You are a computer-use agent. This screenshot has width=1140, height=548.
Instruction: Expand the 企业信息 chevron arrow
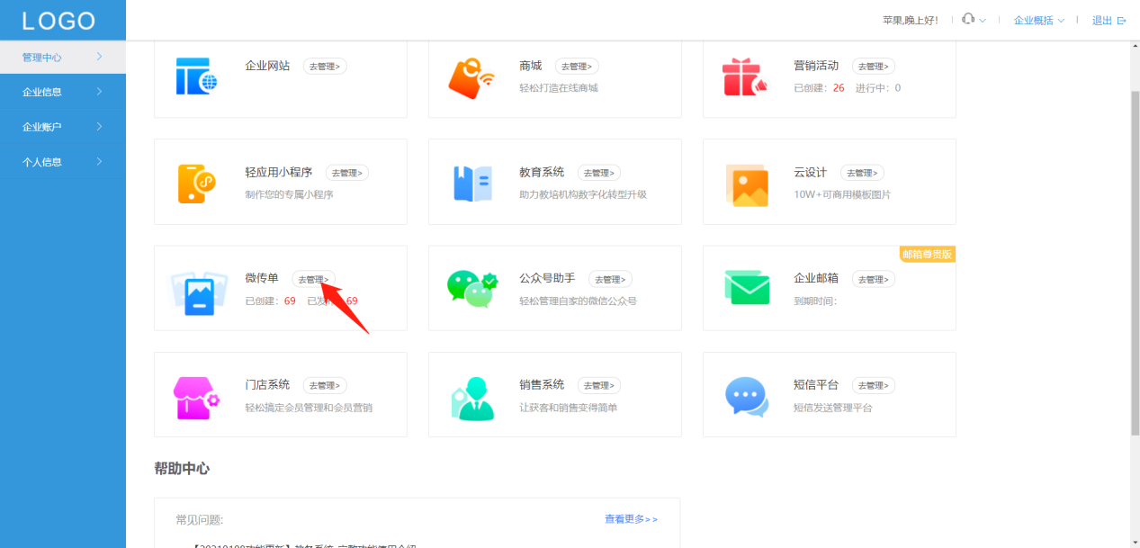(99, 92)
